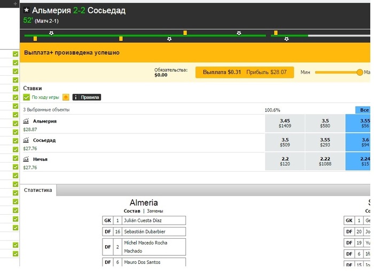Click the plus icon in the left panel header
Screen dimensions: 374x275
coord(15,4)
